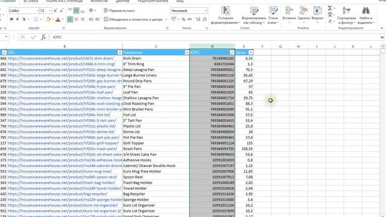Viewport: 386px width, 217px height.
Task: Open the URL column filter dropdown
Action: click(x=120, y=52)
